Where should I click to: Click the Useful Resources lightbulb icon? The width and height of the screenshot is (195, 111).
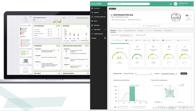point(92,34)
